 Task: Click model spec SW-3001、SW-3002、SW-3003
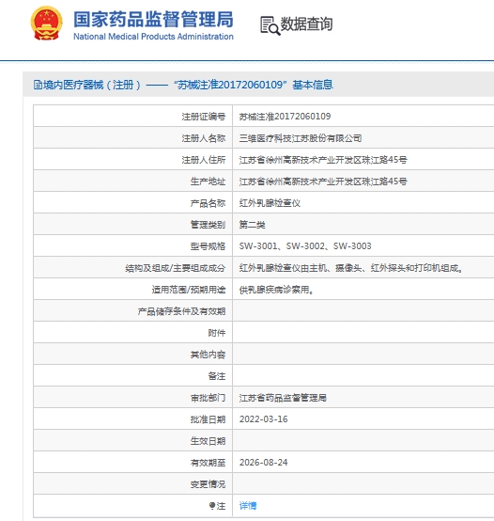305,246
